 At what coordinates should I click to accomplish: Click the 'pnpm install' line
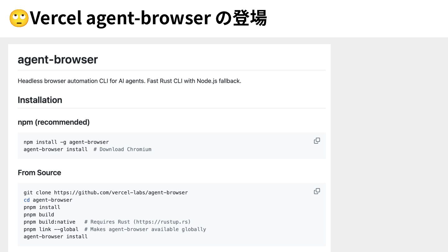42,207
